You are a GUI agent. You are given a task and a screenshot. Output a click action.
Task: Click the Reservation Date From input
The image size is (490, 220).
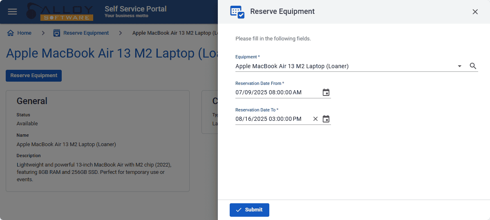(x=276, y=93)
